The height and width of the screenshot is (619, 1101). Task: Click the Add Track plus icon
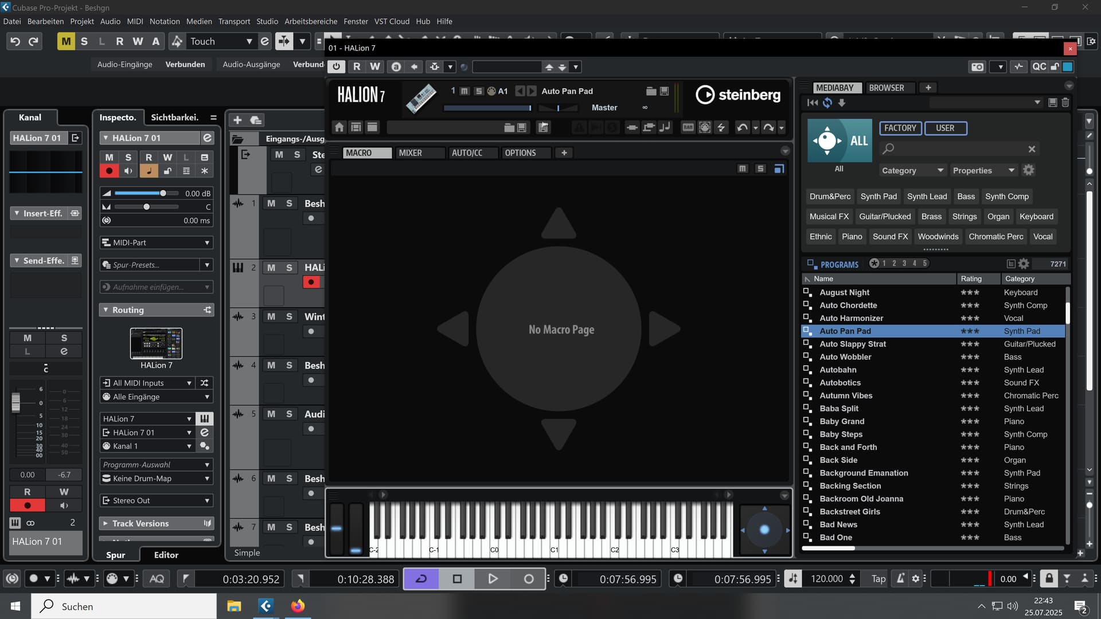coord(237,120)
